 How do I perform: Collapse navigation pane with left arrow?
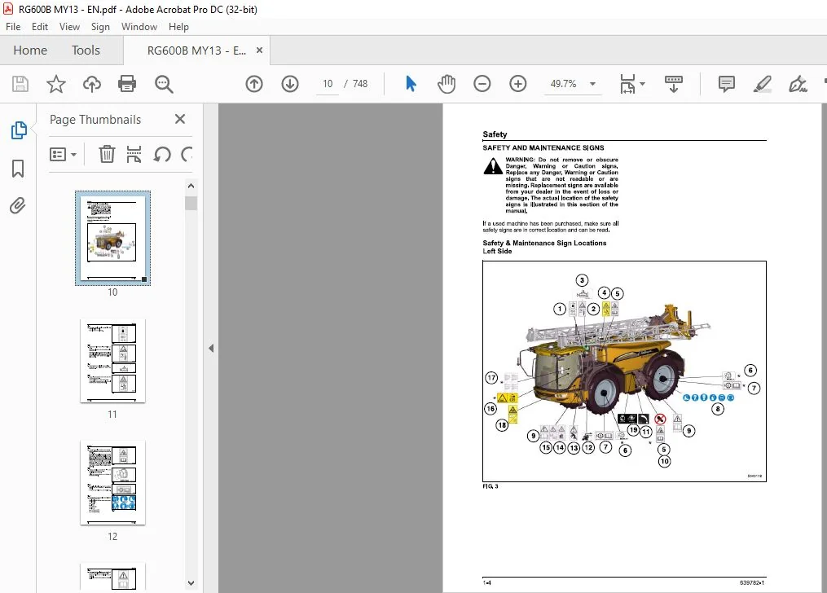pos(211,349)
